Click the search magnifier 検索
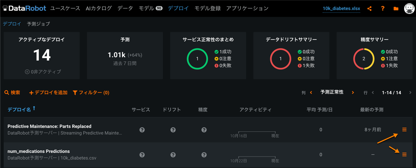416x168 pixels. [12, 93]
